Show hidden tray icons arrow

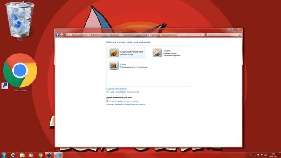coord(255,155)
